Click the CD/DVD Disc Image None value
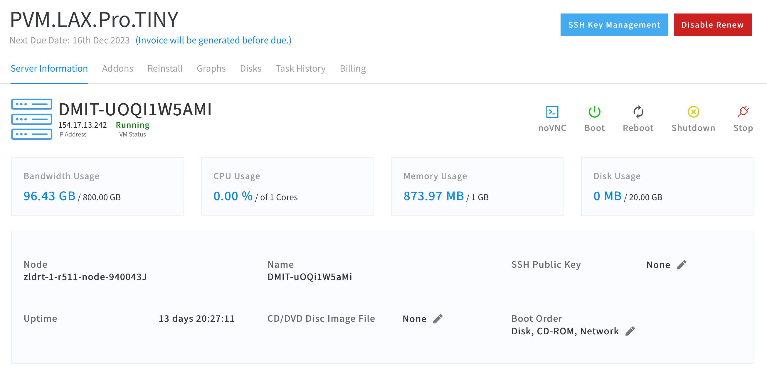This screenshot has height=371, width=767. coord(414,319)
